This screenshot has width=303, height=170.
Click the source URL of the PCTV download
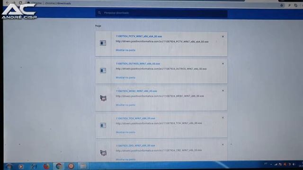coord(162,42)
